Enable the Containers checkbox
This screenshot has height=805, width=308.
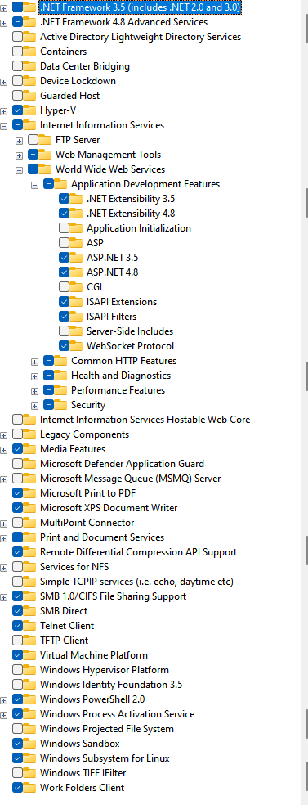tap(17, 52)
